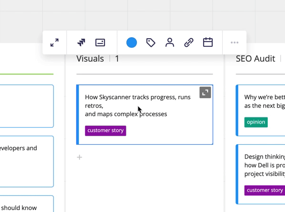The image size is (285, 212).
Task: Select the Skyscanner tracks progress card text
Action: click(x=138, y=106)
